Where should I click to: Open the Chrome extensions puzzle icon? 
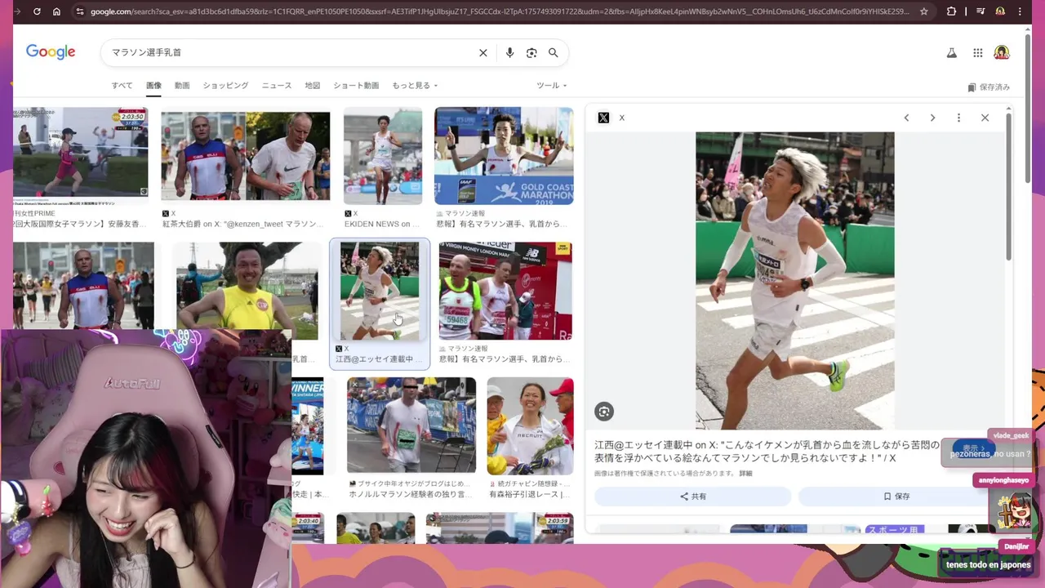[x=951, y=11]
